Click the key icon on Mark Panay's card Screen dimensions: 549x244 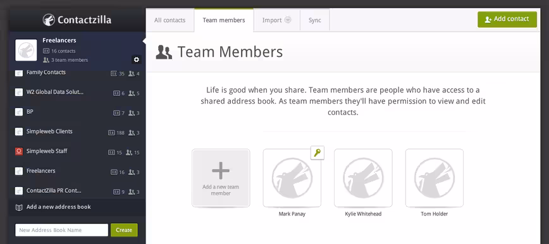pyautogui.click(x=318, y=152)
